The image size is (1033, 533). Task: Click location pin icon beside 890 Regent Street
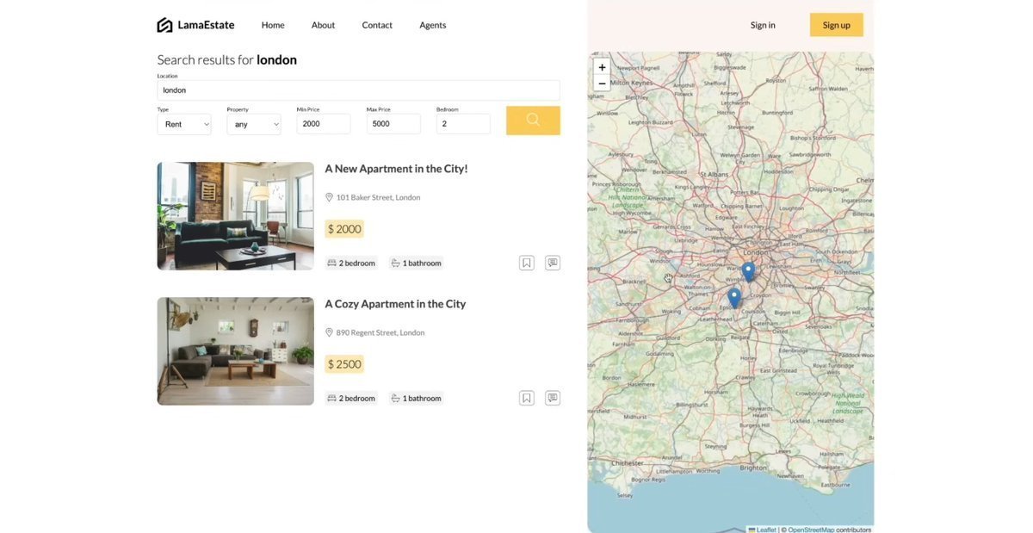coord(329,332)
